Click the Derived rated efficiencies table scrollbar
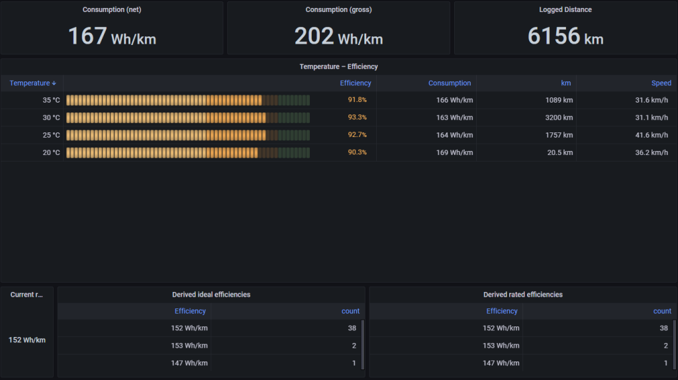The width and height of the screenshot is (678, 380). tap(674, 339)
